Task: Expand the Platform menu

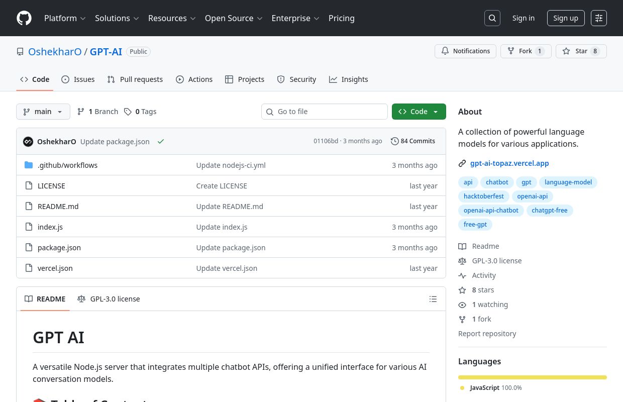Action: [65, 18]
